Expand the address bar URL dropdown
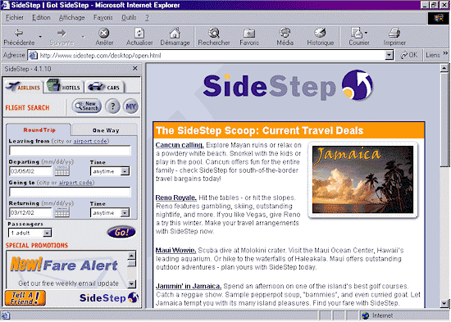The height and width of the screenshot is (322, 451). coord(389,55)
